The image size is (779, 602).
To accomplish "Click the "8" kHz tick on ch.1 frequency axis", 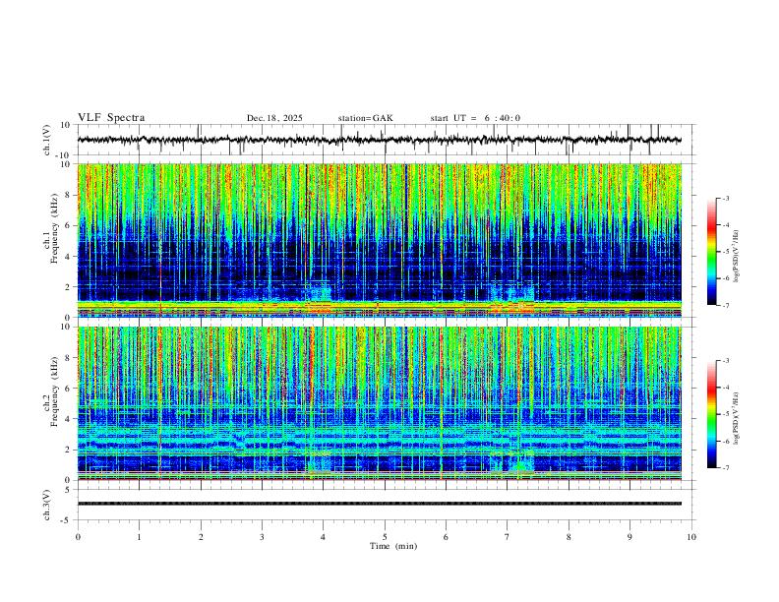I will pyautogui.click(x=69, y=195).
